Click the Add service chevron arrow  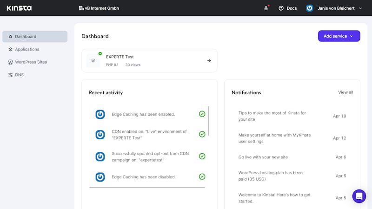pyautogui.click(x=352, y=36)
